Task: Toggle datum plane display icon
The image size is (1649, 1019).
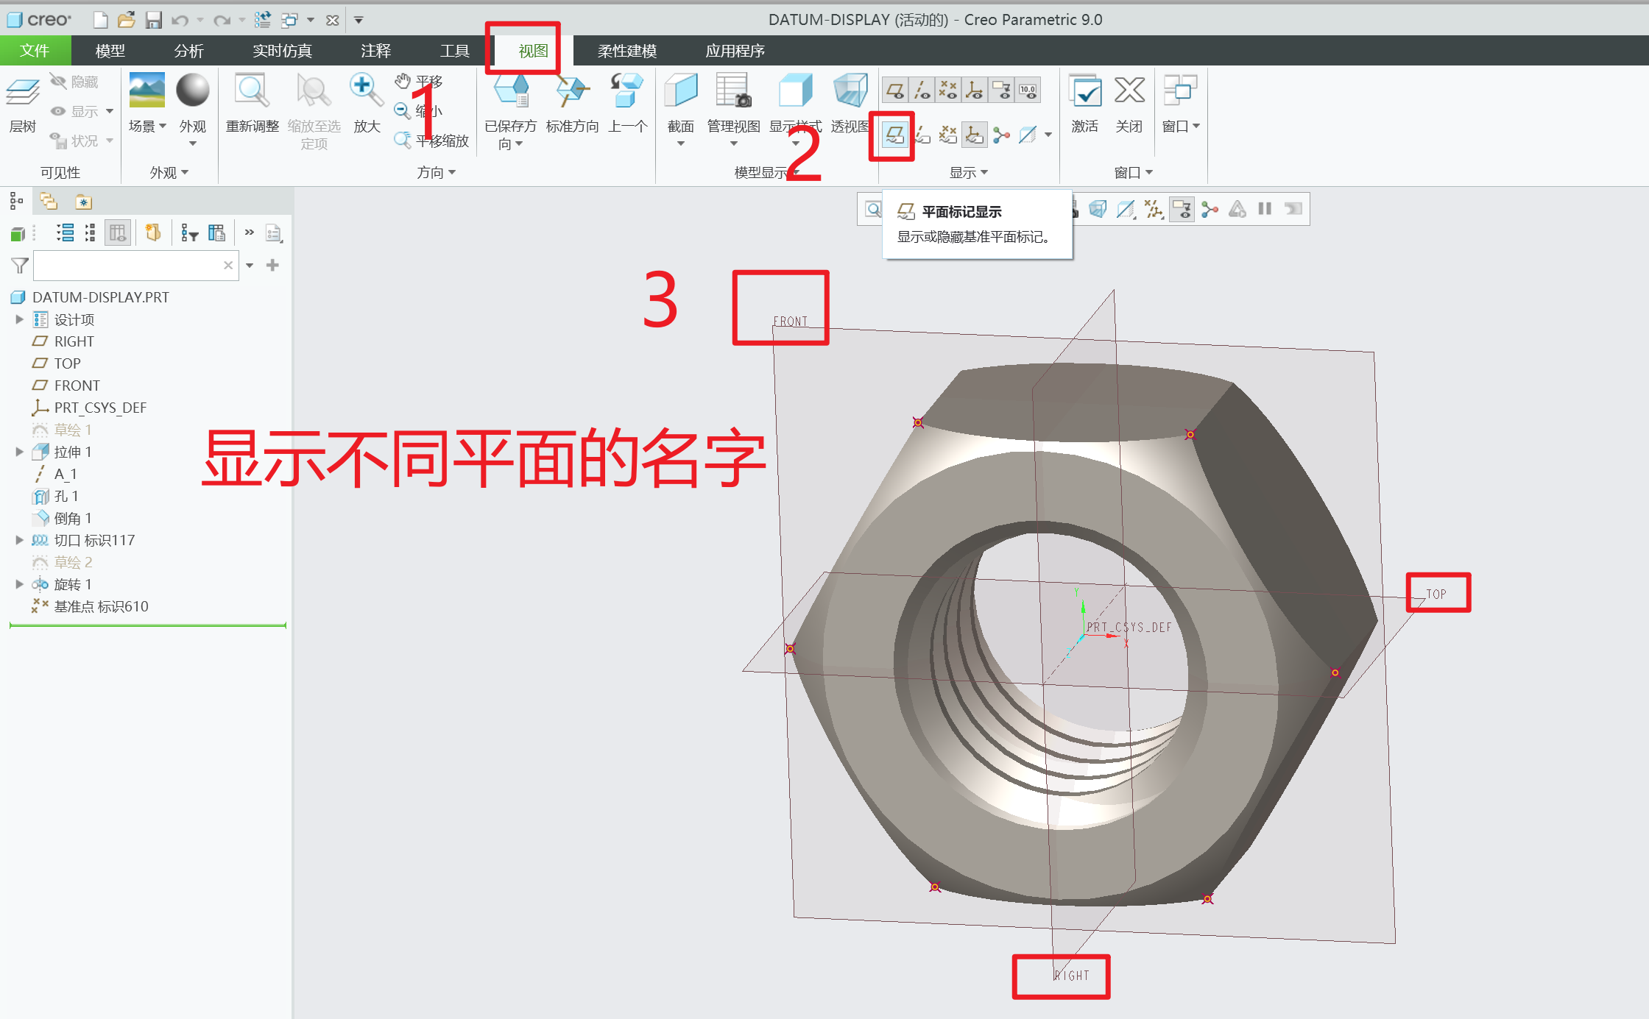Action: tap(894, 91)
